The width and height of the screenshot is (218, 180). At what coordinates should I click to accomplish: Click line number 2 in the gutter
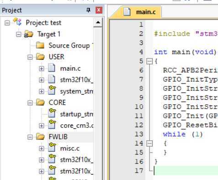[141, 34]
